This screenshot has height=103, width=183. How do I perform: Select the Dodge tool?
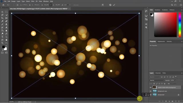(2, 34)
